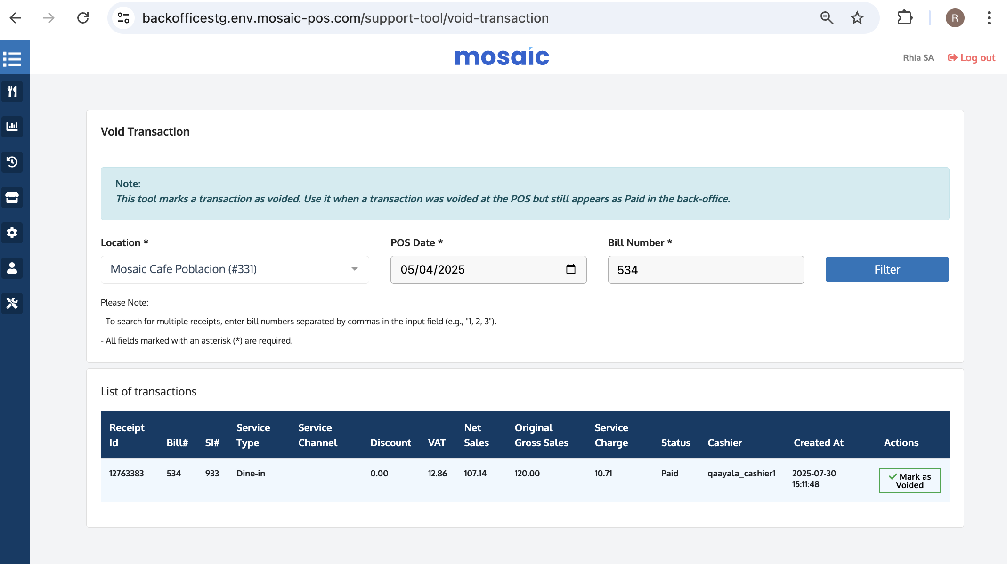Click the Log out link
This screenshot has width=1007, height=564.
(x=972, y=57)
